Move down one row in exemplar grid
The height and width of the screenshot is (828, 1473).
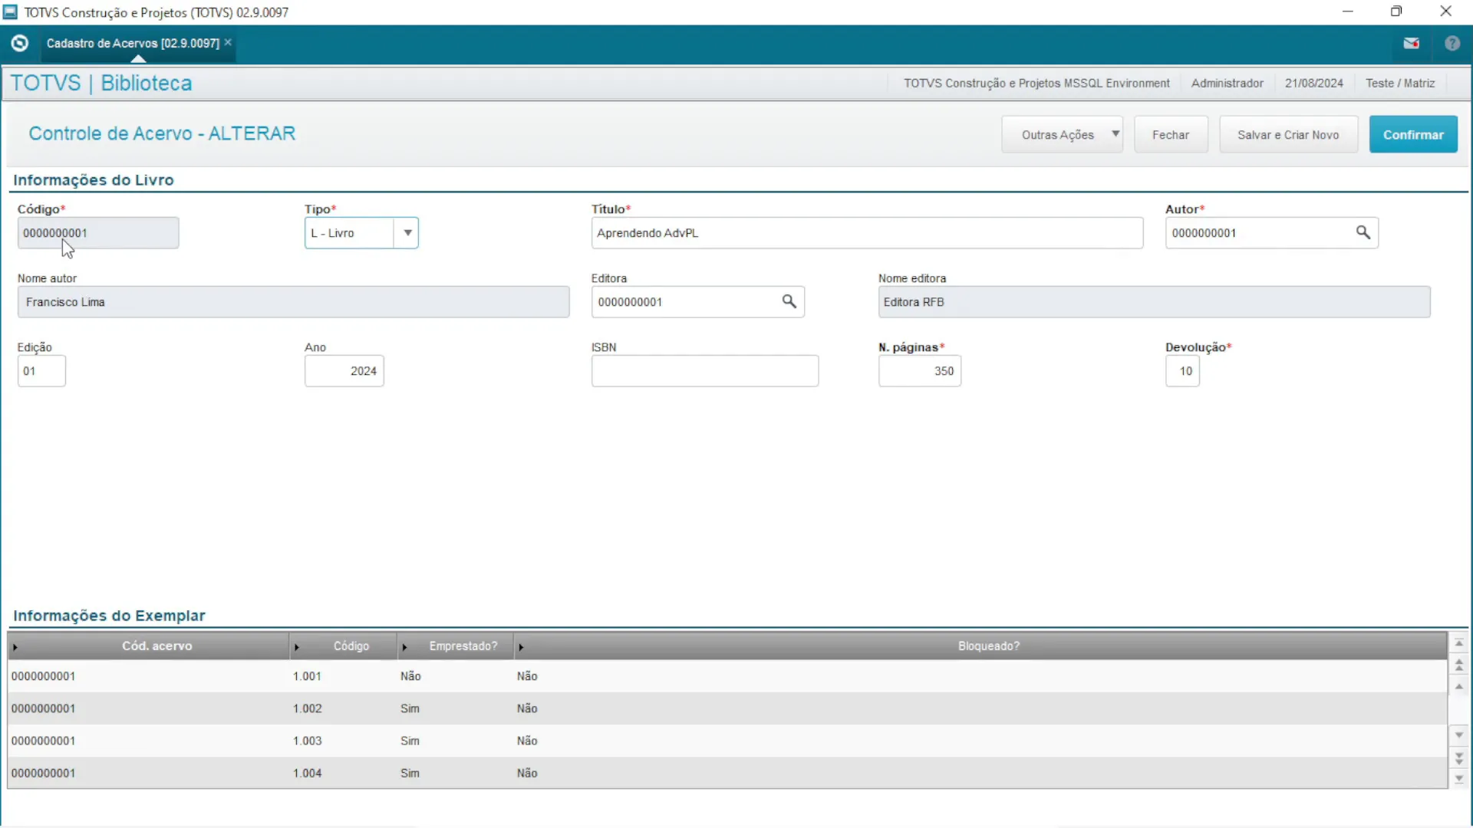1459,735
